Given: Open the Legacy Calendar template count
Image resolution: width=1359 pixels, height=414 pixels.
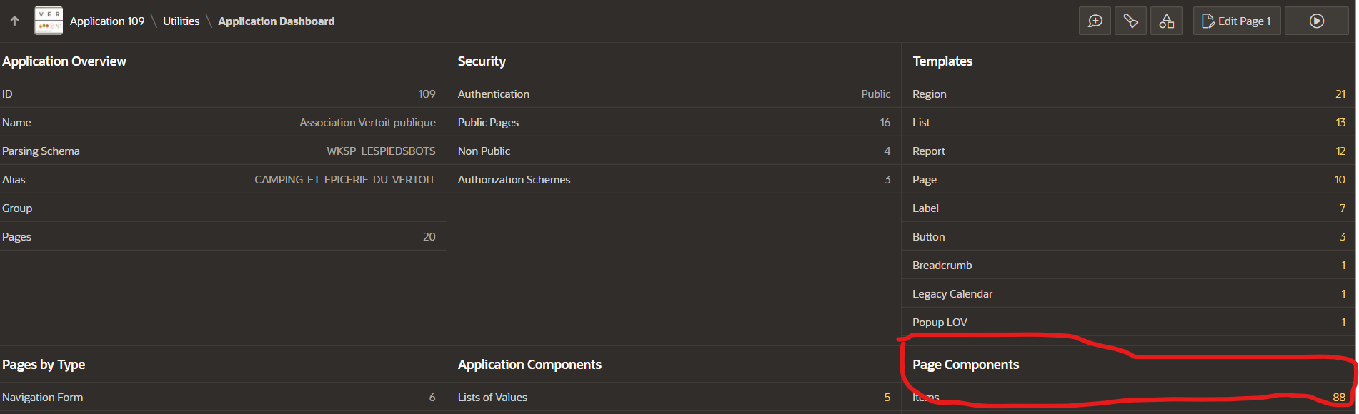Looking at the screenshot, I should coord(1343,294).
